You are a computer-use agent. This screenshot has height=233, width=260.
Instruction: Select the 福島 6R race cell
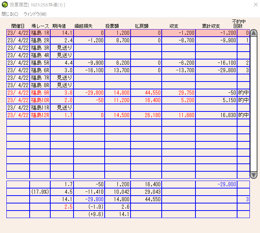coord(40,70)
